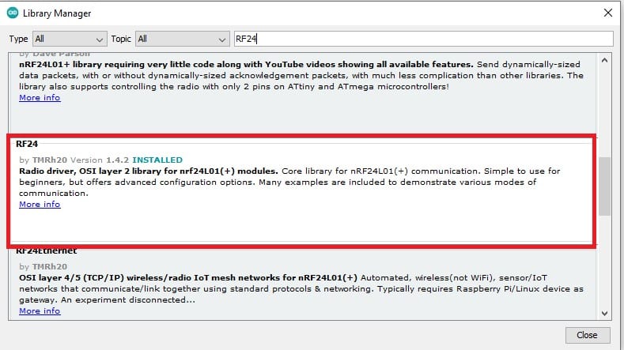Open More info link under RF24 by TMRh20
The height and width of the screenshot is (350, 624).
click(40, 205)
